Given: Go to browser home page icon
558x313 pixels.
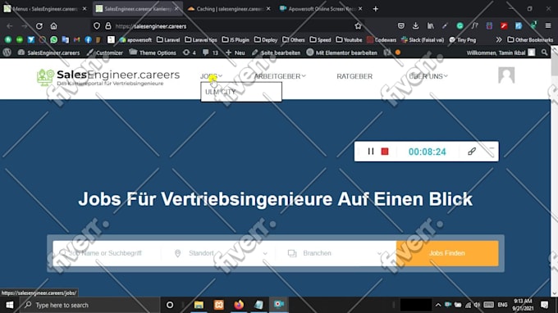Looking at the screenshot, I should (x=53, y=26).
